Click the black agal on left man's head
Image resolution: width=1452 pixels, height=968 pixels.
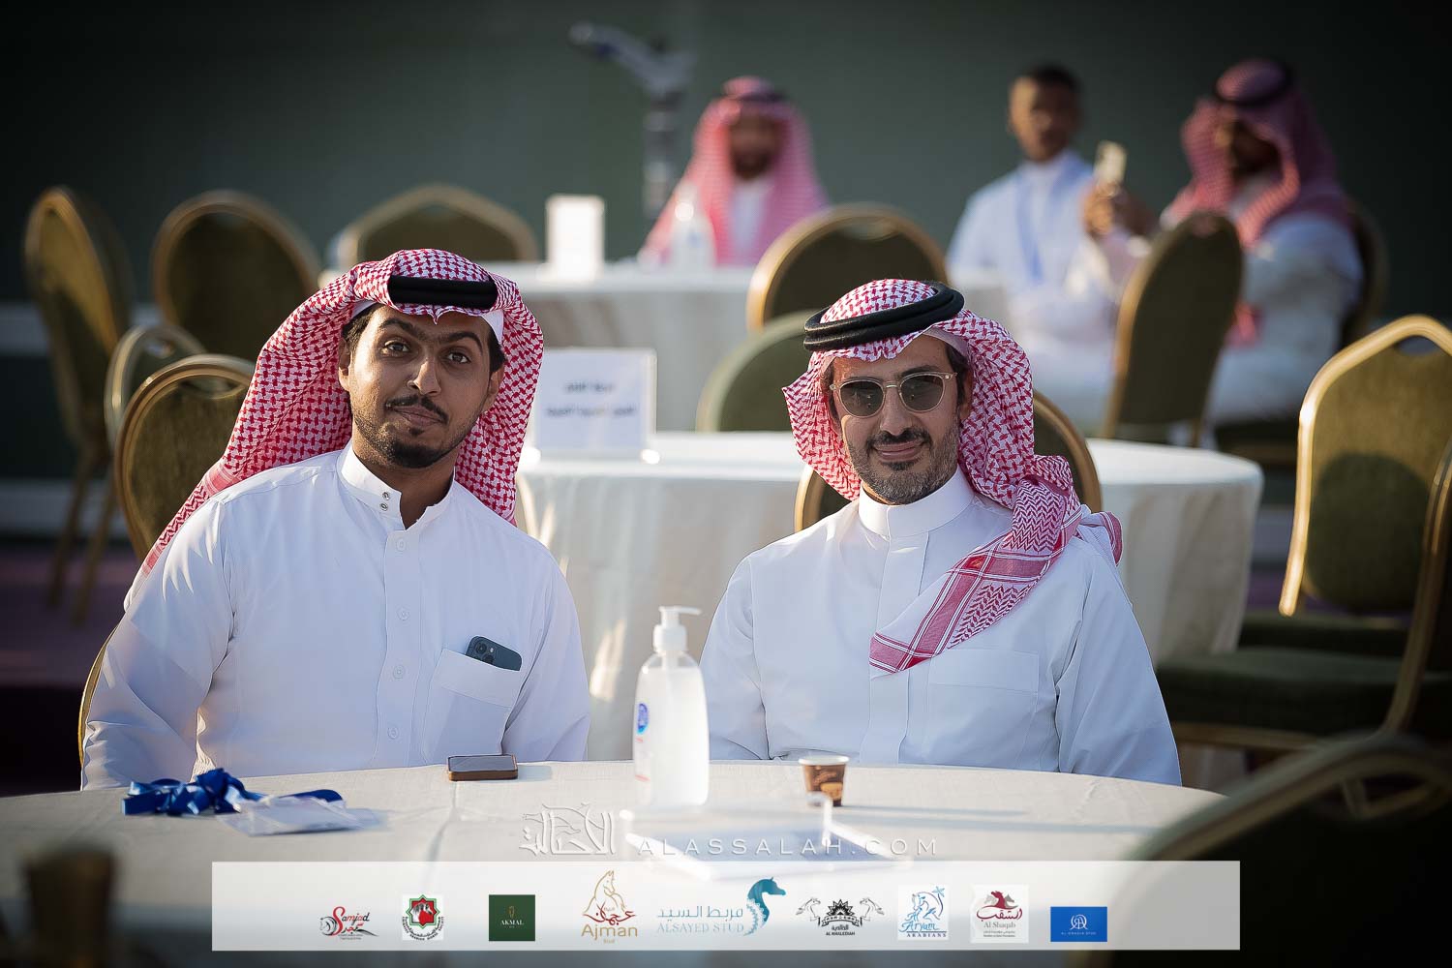(x=439, y=289)
